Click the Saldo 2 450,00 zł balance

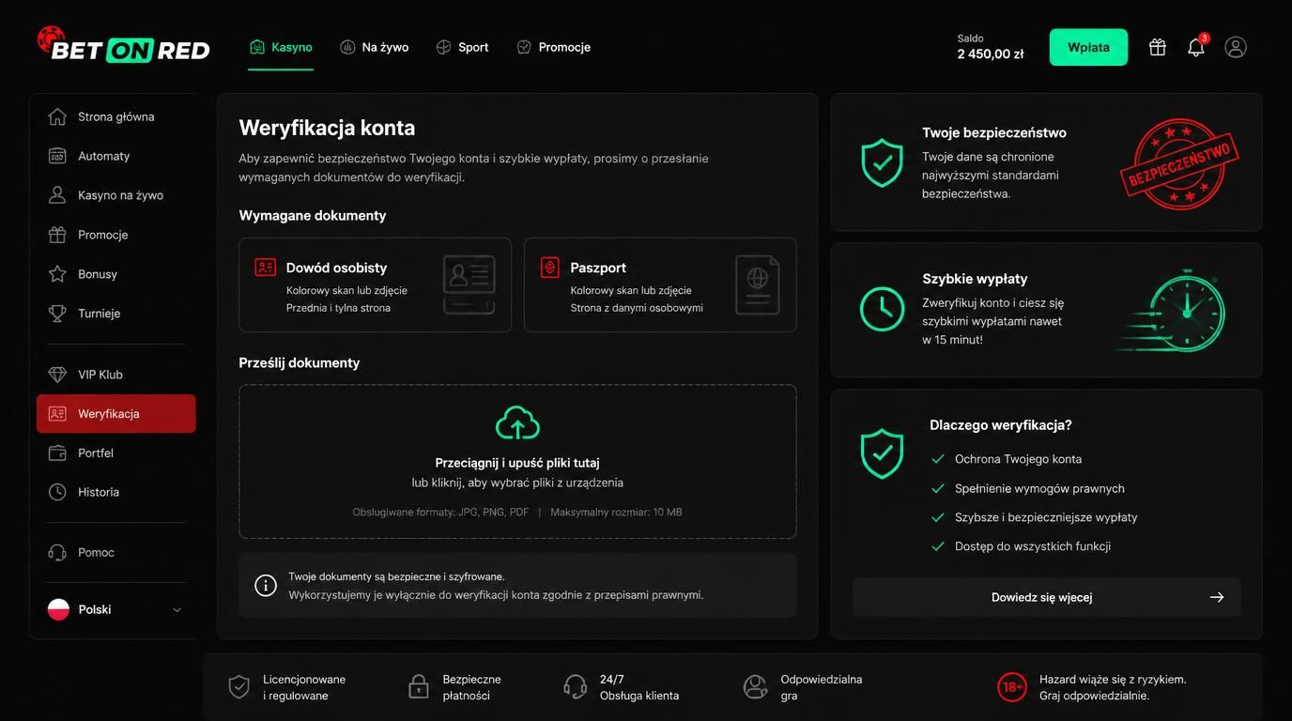991,47
